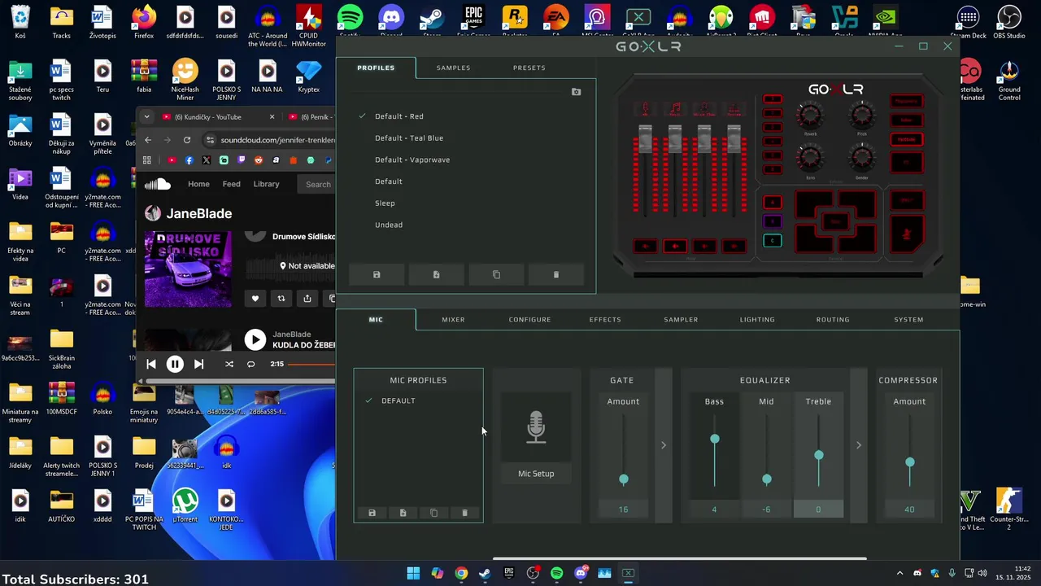
Task: Expand Gate advanced settings arrow
Action: point(664,445)
